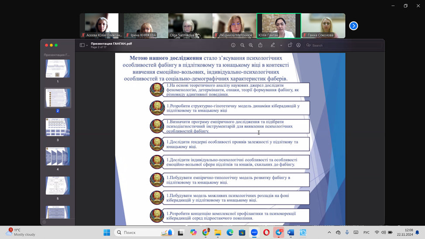Select page 2 thumbnail in sidebar

click(x=58, y=98)
